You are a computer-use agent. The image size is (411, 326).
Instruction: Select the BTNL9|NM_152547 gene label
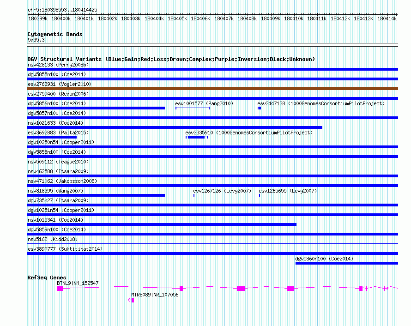(x=78, y=283)
